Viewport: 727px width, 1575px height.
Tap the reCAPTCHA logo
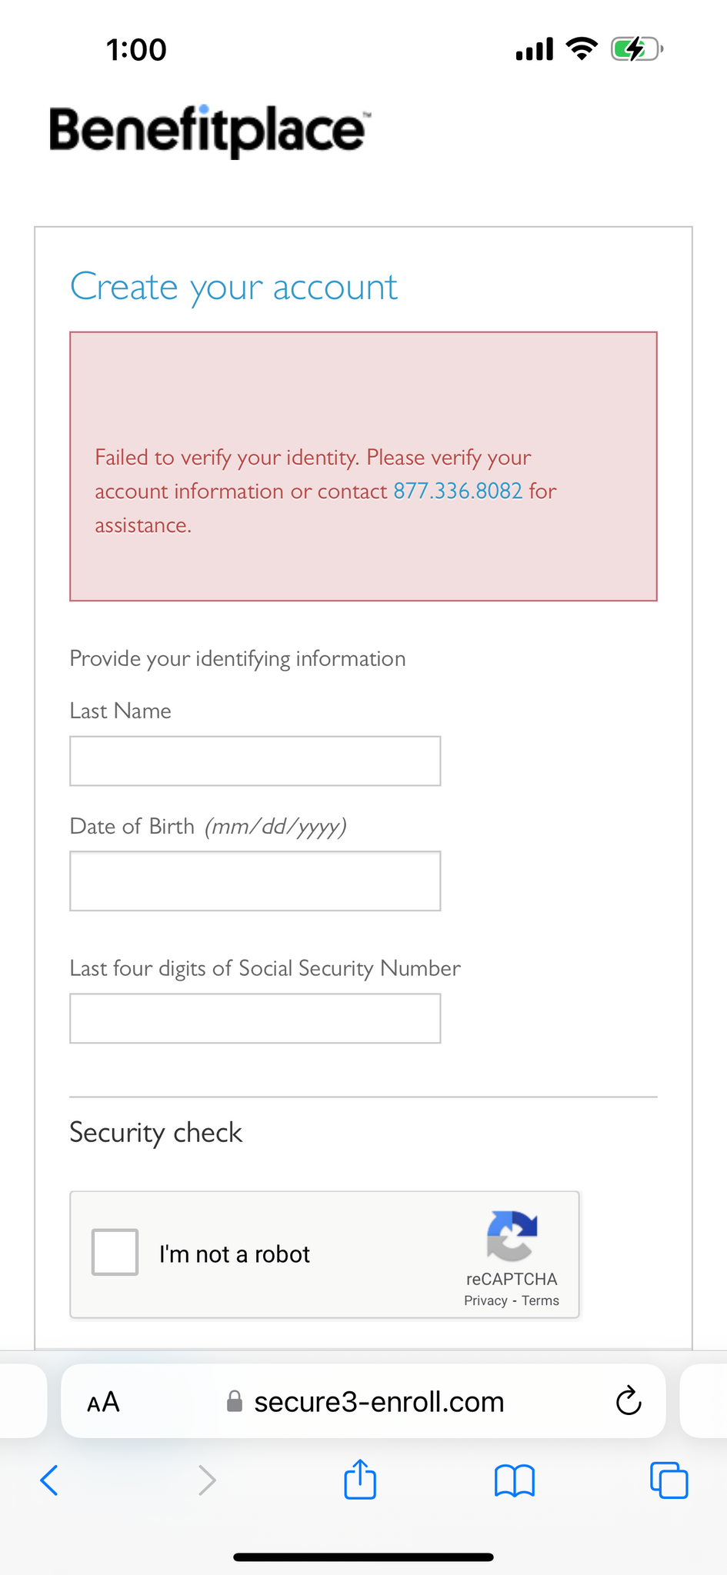tap(512, 1236)
